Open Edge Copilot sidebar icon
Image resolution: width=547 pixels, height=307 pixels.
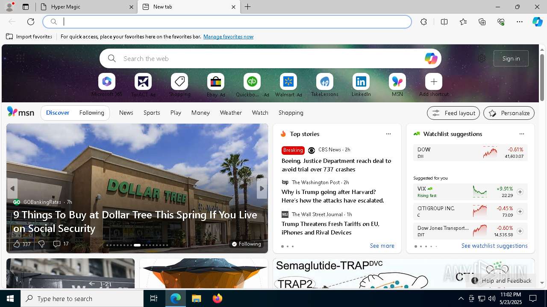pos(537,22)
